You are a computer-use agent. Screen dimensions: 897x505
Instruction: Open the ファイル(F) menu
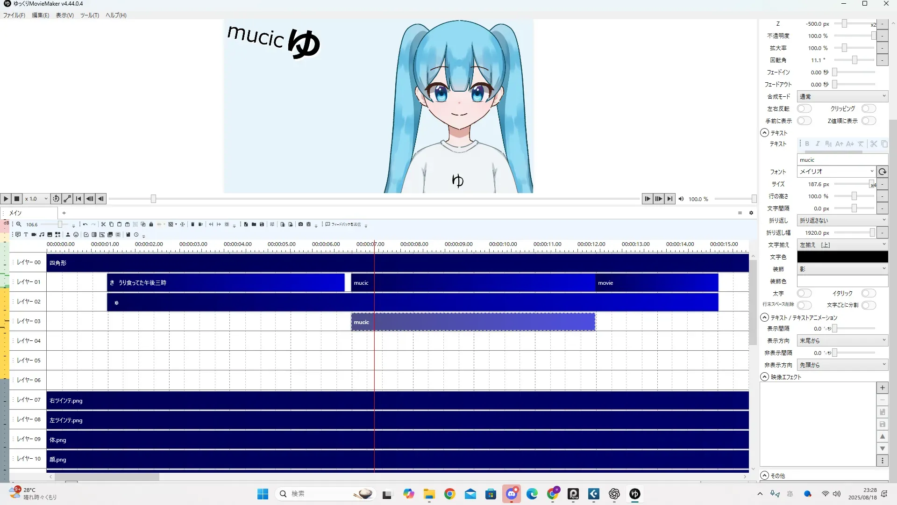pos(14,15)
